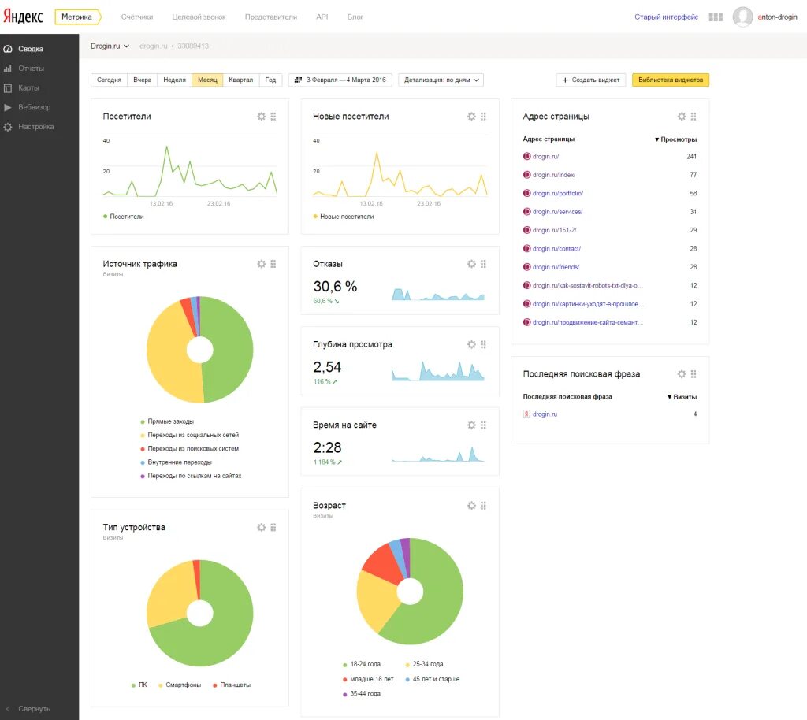Grab drag handle of Посетители widget

(273, 117)
